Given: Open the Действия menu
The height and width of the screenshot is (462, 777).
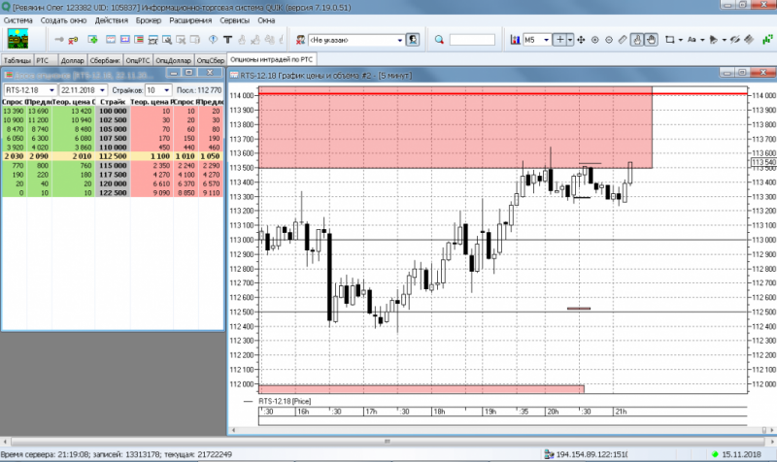Looking at the screenshot, I should pyautogui.click(x=111, y=20).
